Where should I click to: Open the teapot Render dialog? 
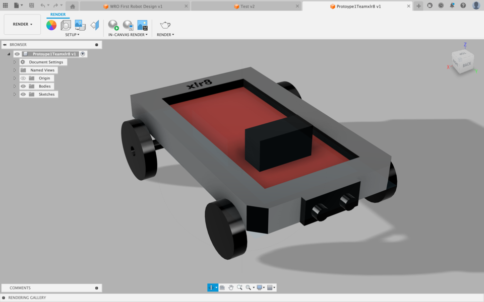[165, 24]
